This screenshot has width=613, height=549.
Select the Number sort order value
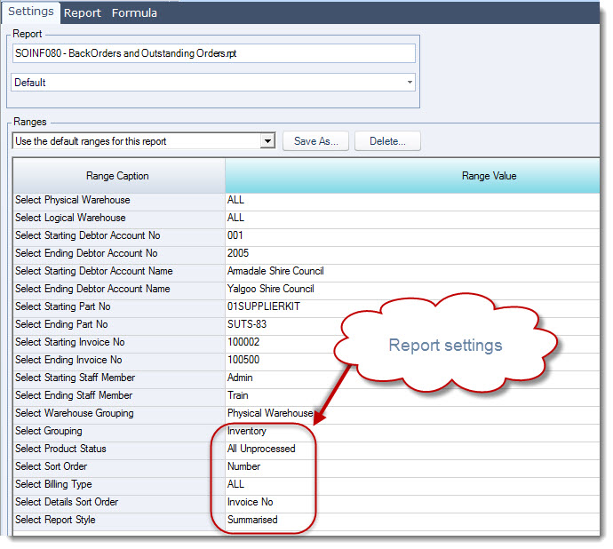(x=412, y=467)
